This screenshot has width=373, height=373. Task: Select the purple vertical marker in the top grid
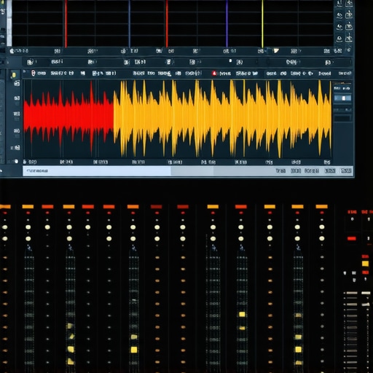click(227, 23)
